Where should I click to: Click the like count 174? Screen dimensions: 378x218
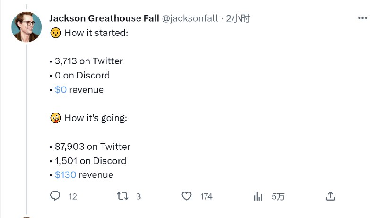click(206, 197)
